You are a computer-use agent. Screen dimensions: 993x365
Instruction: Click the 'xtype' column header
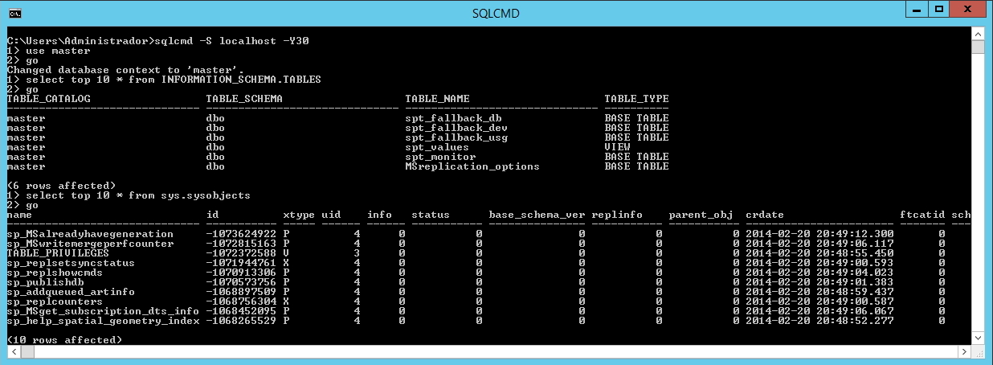coord(300,215)
